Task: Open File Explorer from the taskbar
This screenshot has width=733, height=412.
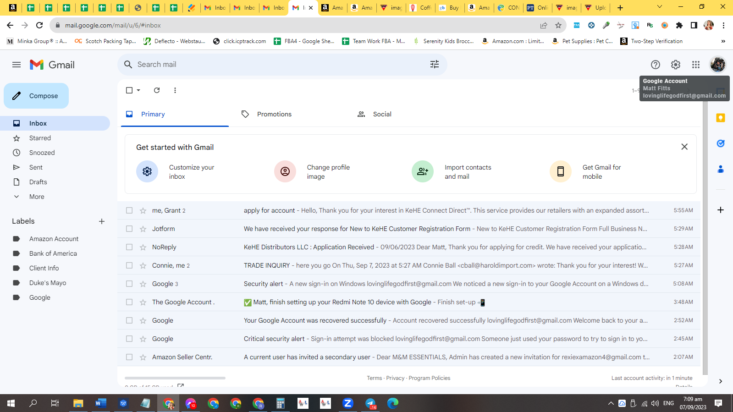Action: [x=78, y=403]
